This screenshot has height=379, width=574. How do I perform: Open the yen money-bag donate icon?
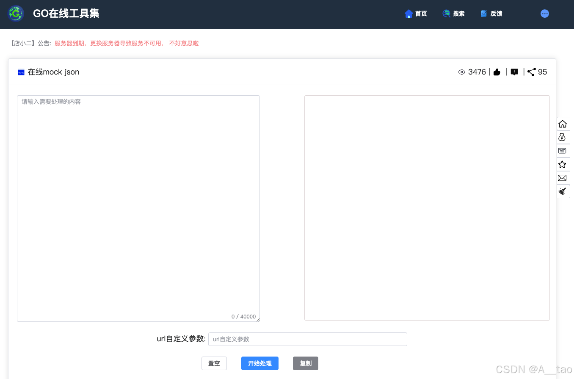(563, 137)
